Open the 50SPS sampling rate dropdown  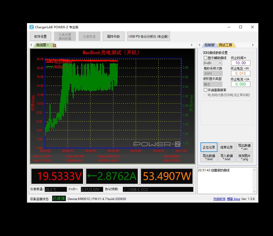pos(213,74)
